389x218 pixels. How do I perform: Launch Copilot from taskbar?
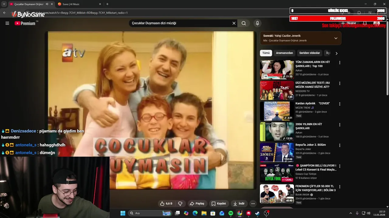[x=186, y=213]
